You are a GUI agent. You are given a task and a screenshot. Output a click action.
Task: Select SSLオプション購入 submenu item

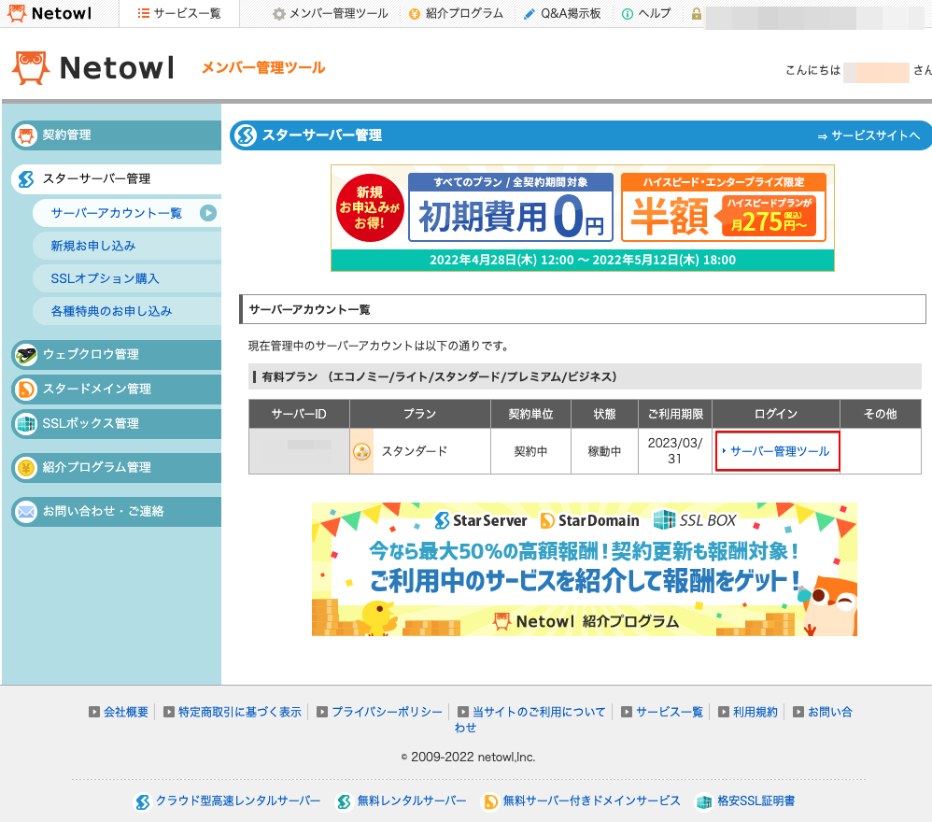(127, 278)
